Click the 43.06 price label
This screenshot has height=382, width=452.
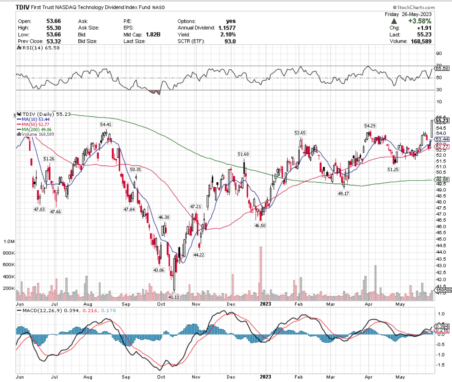pos(159,270)
